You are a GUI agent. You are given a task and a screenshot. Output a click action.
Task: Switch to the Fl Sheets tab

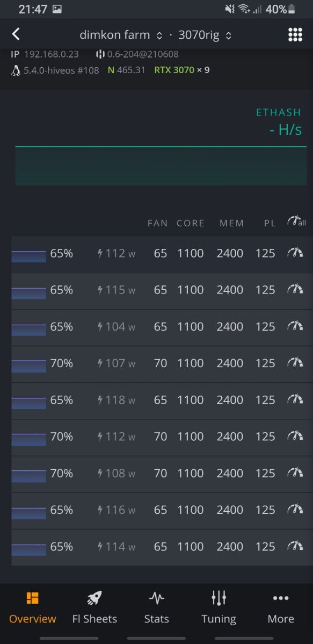click(94, 608)
